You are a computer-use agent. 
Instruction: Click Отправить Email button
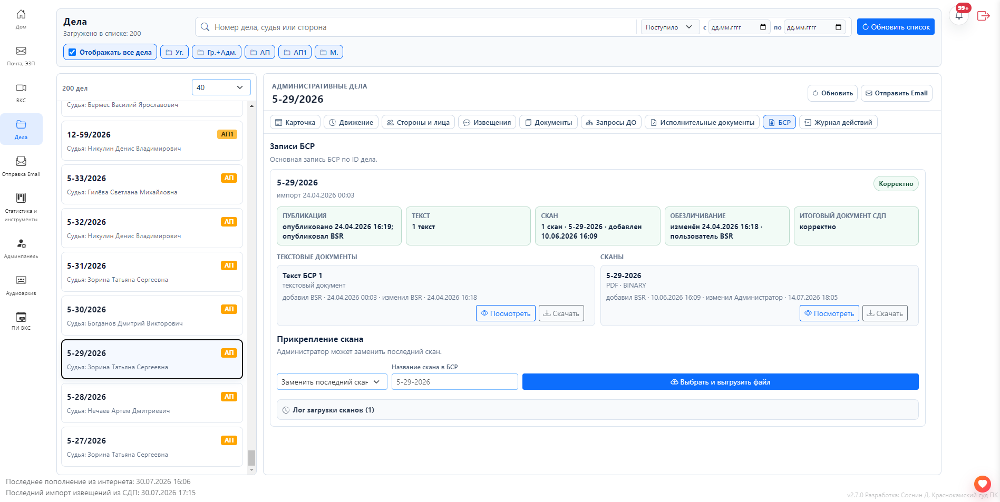click(x=897, y=93)
